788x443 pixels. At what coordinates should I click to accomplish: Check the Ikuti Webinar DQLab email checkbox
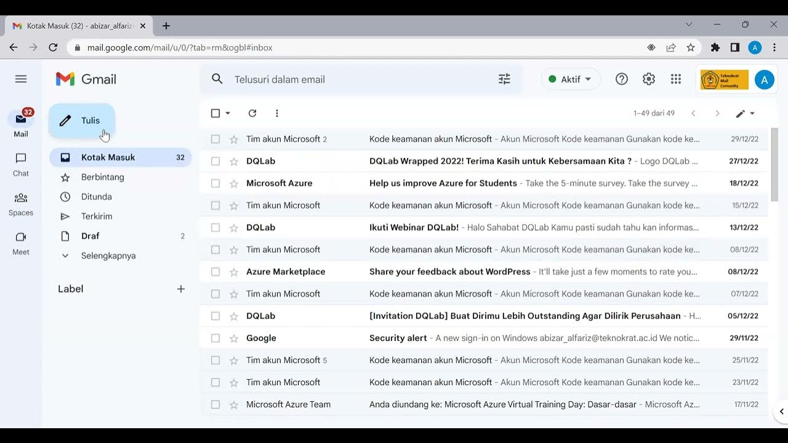click(x=215, y=227)
